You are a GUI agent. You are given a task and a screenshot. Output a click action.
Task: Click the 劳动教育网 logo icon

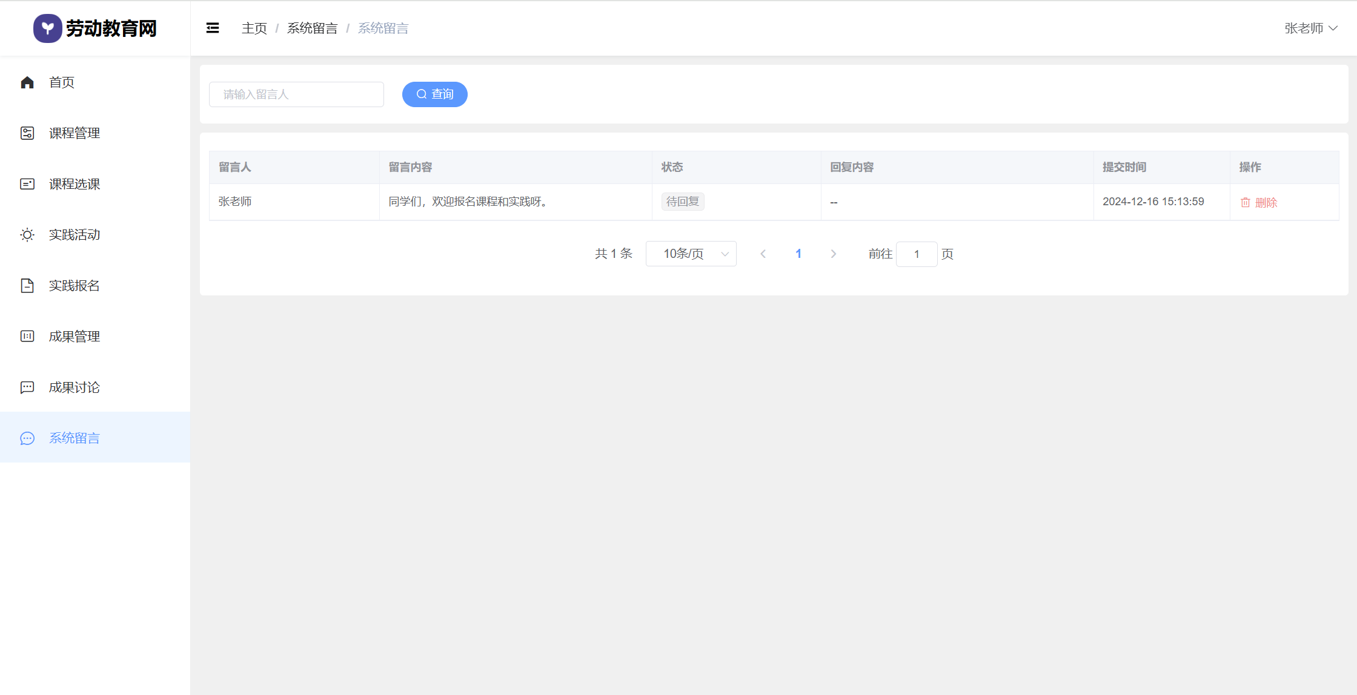click(x=47, y=28)
